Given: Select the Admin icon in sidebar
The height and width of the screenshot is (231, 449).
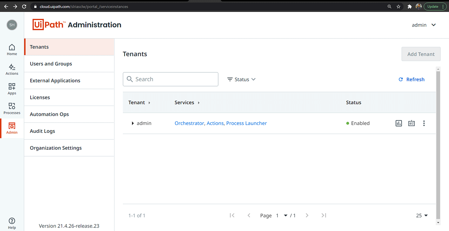Looking at the screenshot, I should click(12, 128).
